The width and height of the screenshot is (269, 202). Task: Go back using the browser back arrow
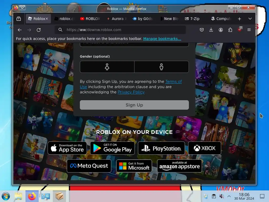[x=20, y=30]
